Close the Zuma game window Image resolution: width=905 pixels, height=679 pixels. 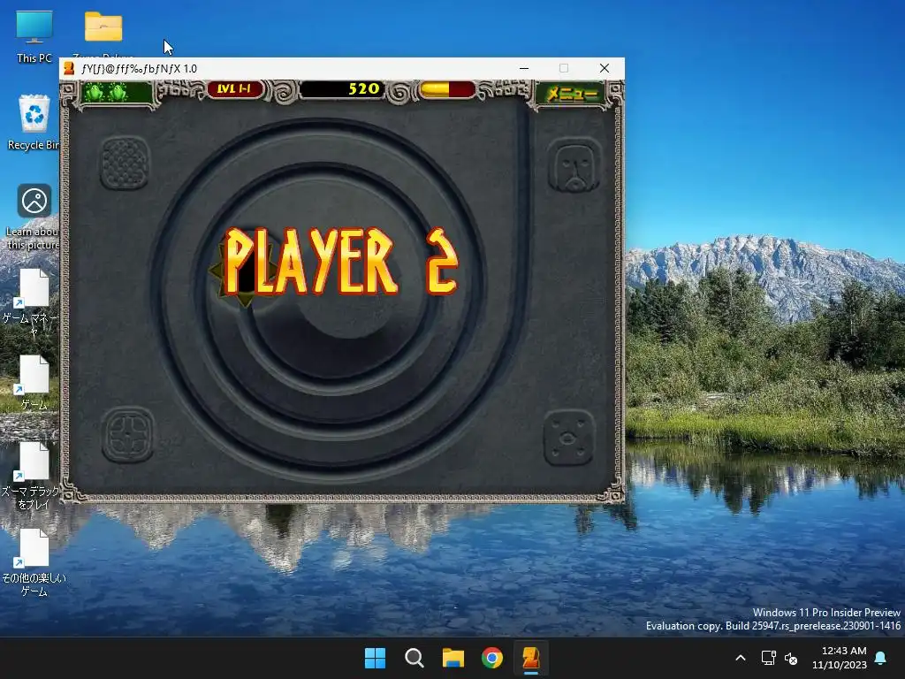coord(605,68)
